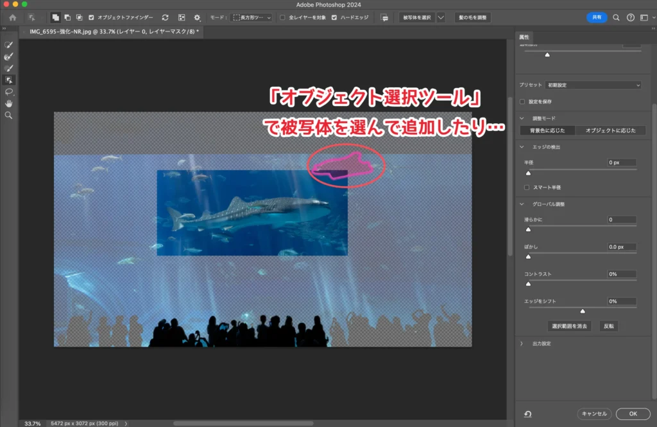Viewport: 657px width, 427px height.
Task: Expand the 出力設定 section
Action: 522,344
